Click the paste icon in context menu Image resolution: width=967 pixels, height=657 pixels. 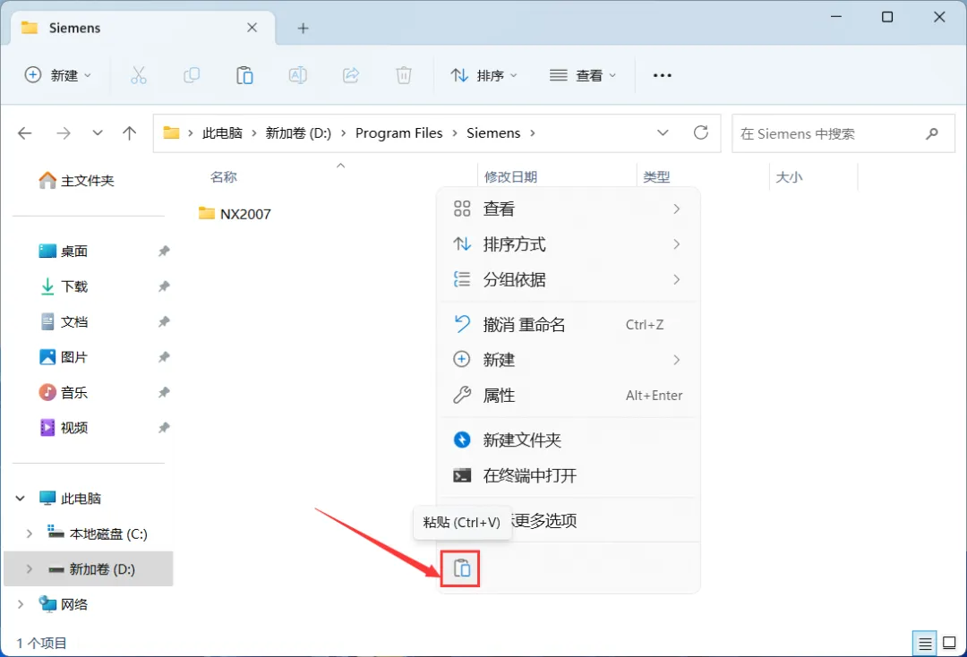461,567
